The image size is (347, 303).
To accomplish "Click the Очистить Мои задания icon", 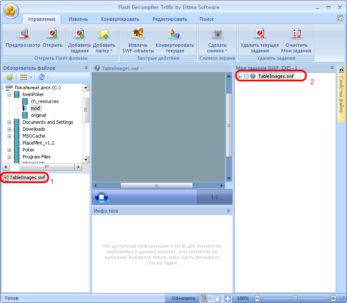I will (296, 34).
